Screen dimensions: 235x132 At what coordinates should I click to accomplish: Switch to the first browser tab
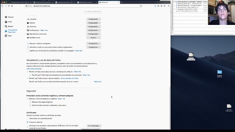21,3
